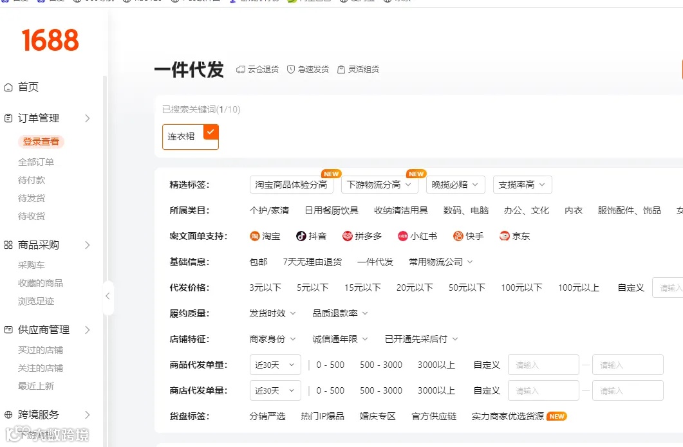Image resolution: width=683 pixels, height=447 pixels.
Task: Toggle the 一件代发 basic info filter
Action: pos(375,262)
